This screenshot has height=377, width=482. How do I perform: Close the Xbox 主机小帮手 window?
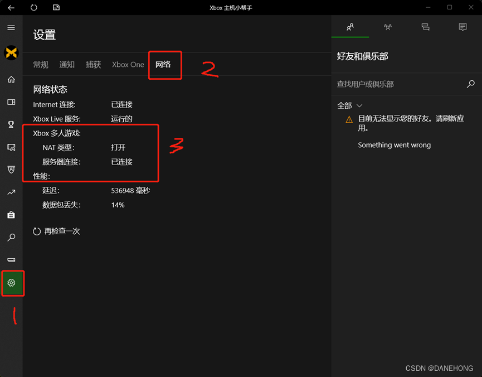tap(471, 7)
